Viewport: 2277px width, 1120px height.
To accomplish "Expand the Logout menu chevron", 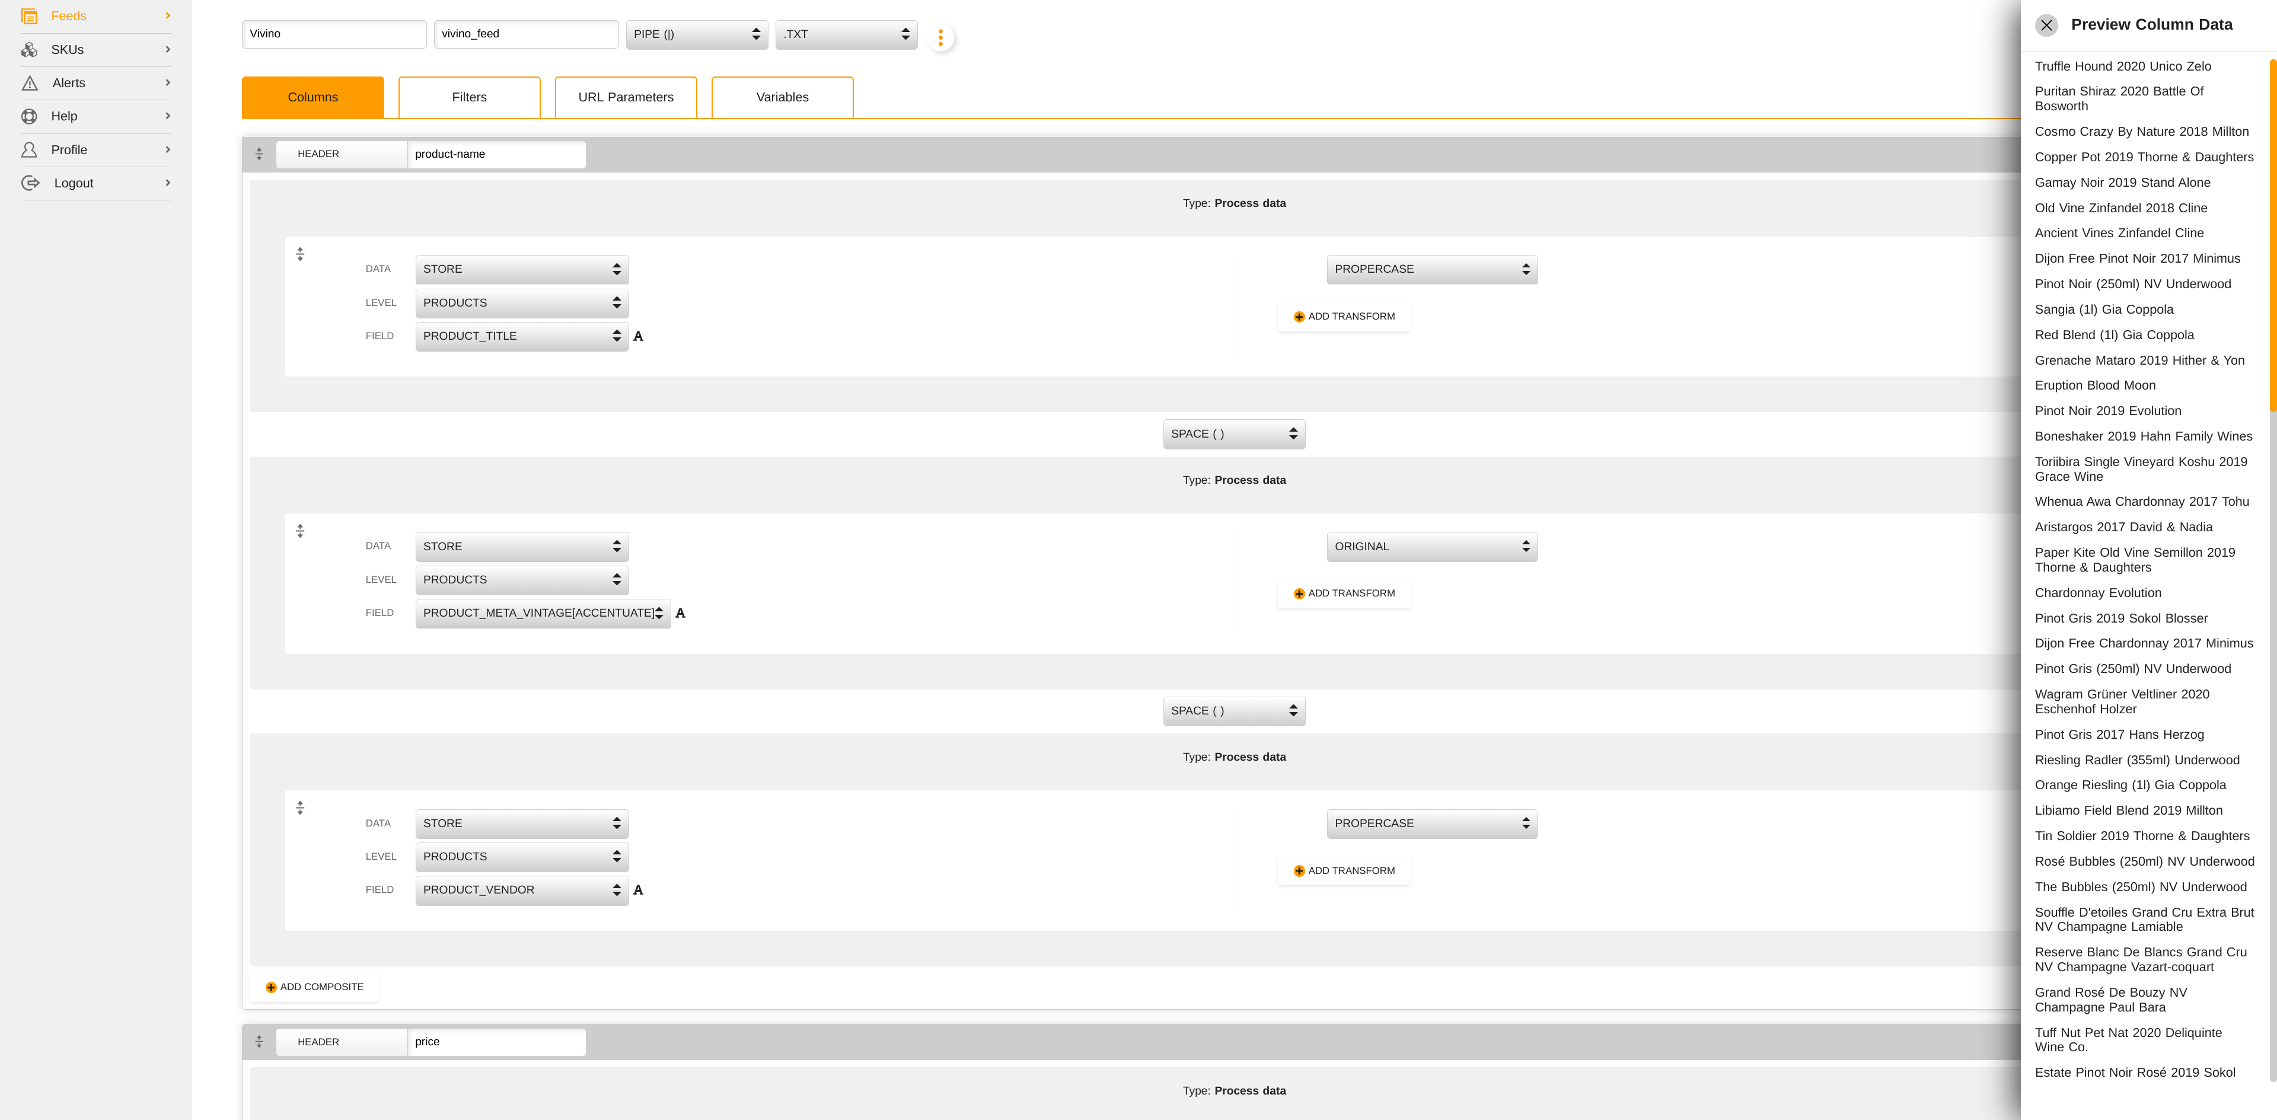I will tap(167, 183).
